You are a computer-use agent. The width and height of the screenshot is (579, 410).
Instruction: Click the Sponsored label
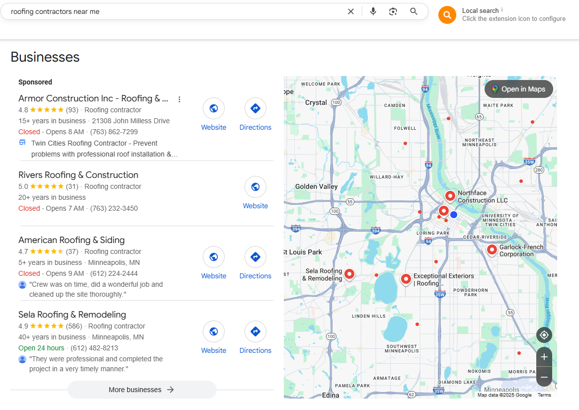[35, 82]
